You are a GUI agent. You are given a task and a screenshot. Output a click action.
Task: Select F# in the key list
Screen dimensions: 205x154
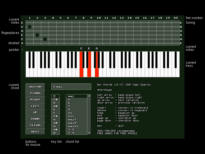[55, 116]
